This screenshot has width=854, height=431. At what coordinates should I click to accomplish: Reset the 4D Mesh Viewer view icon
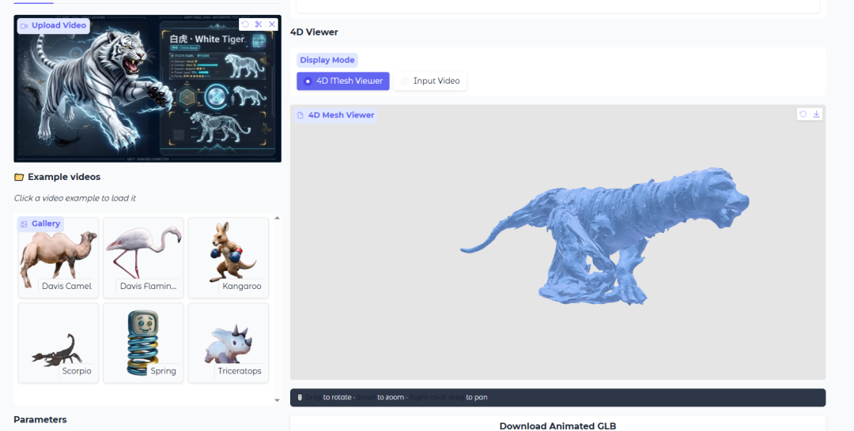click(803, 114)
